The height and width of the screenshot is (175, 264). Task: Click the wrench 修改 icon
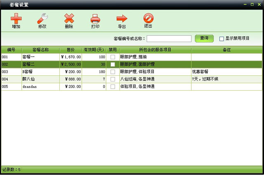(x=42, y=19)
